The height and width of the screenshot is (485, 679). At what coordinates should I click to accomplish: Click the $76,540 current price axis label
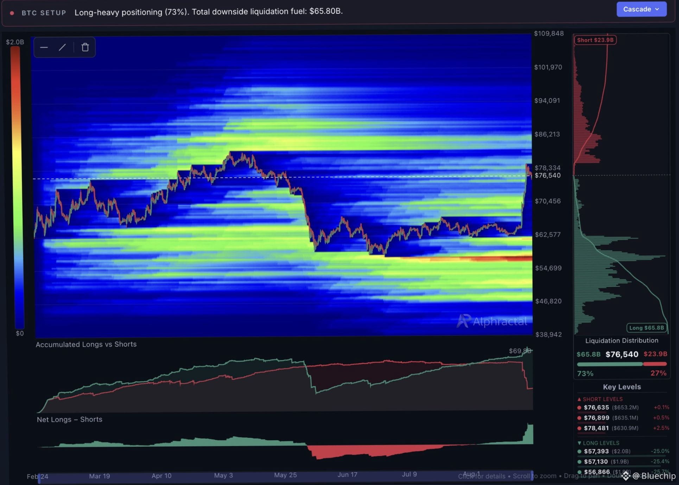(x=548, y=175)
